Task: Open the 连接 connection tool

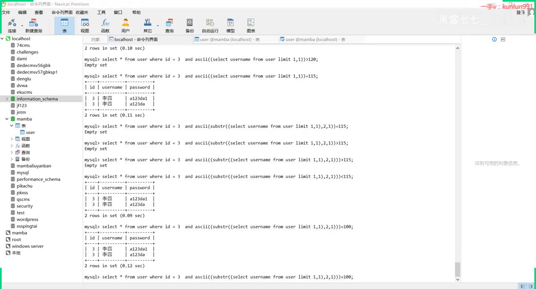Action: click(12, 26)
